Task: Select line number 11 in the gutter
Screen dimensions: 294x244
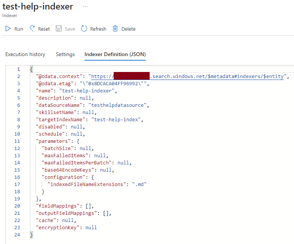Action: point(17,141)
